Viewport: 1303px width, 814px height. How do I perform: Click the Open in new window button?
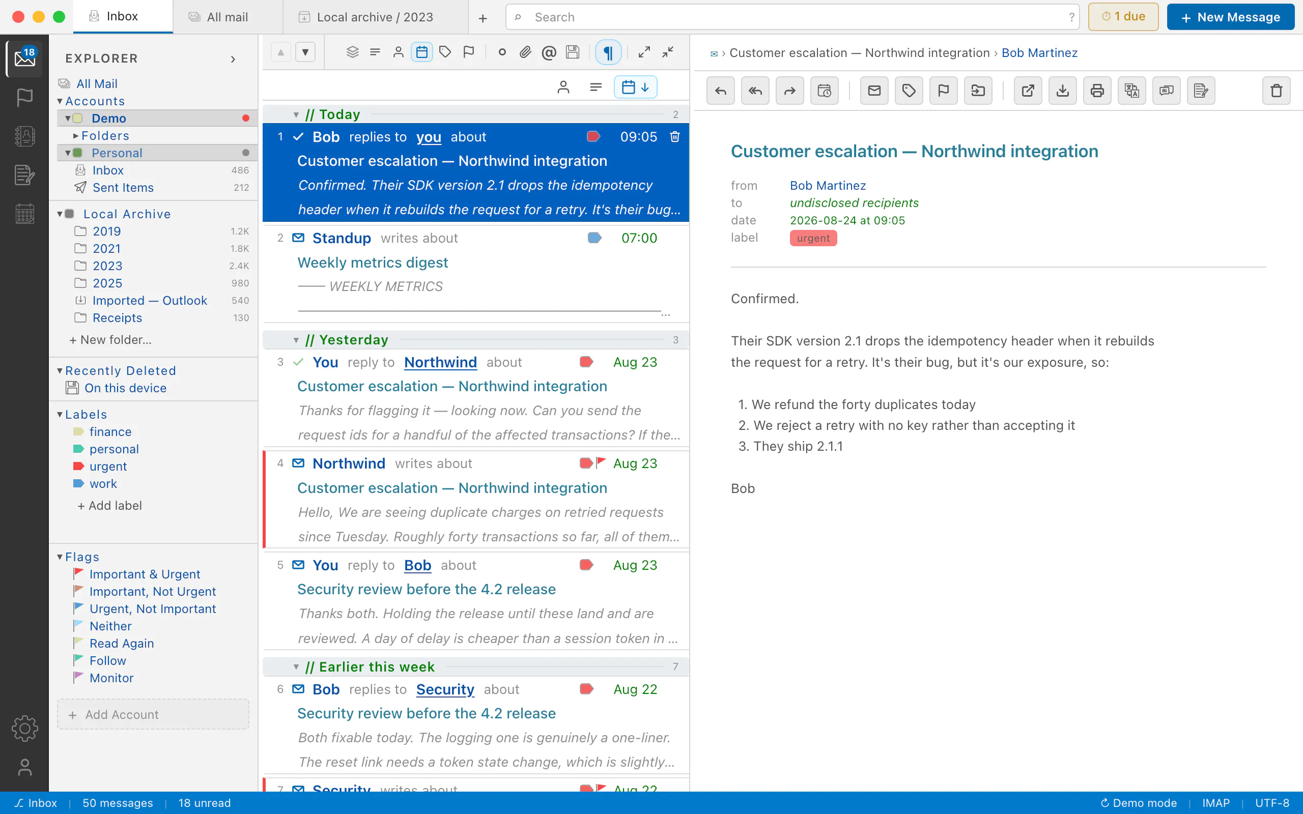coord(1028,91)
